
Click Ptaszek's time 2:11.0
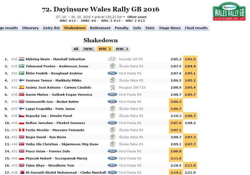(176, 158)
